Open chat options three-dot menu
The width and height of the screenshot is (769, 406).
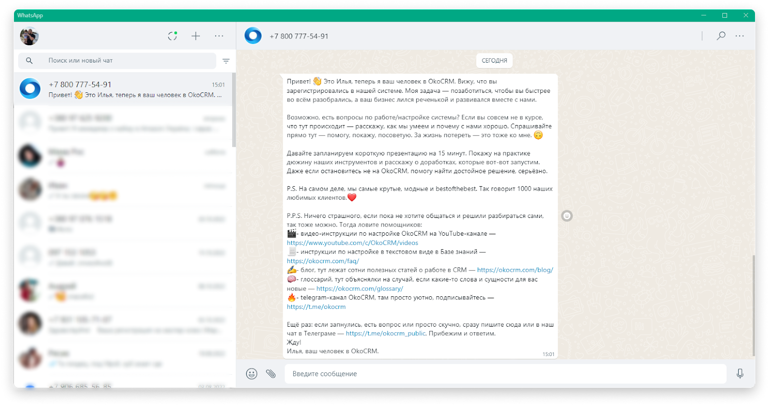740,36
